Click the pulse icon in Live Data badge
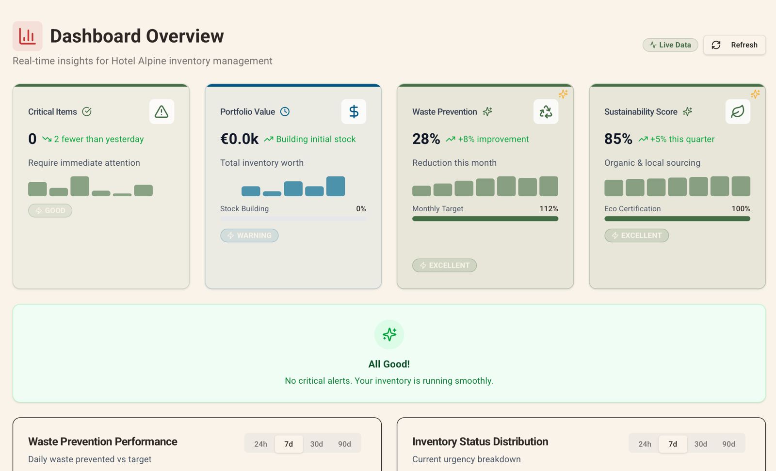The width and height of the screenshot is (776, 471). coord(653,45)
